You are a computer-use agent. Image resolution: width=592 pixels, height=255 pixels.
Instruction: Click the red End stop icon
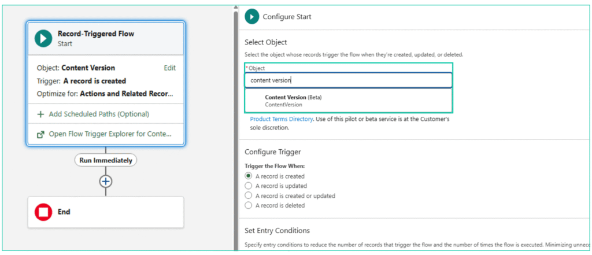pos(43,212)
